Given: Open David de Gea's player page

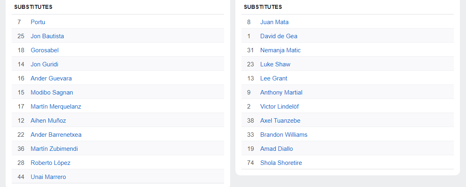Looking at the screenshot, I should click(279, 36).
